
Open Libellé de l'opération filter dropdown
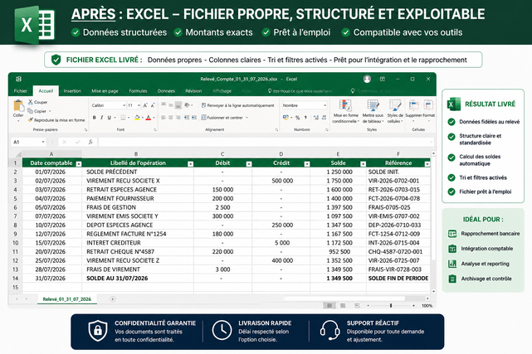pyautogui.click(x=190, y=164)
